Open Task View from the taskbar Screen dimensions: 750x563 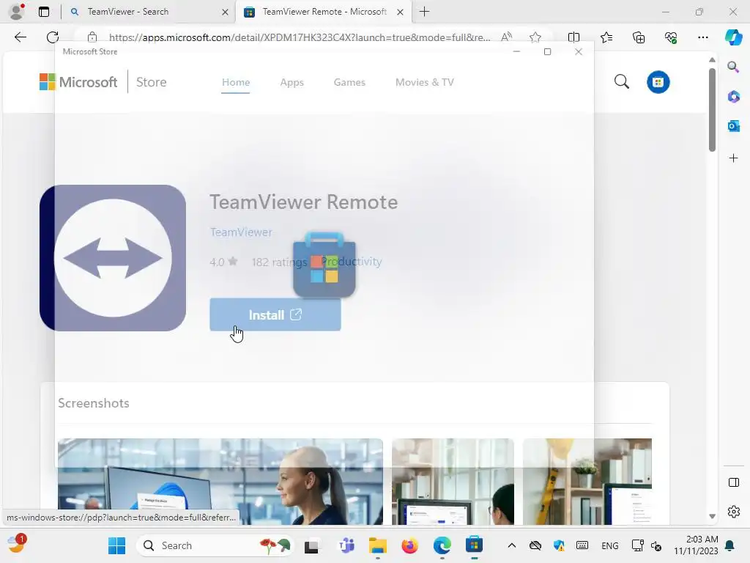311,545
